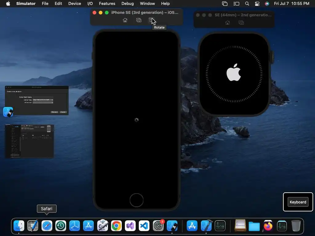The height and width of the screenshot is (236, 315).
Task: Open Safari from the Dock
Action: point(47,226)
